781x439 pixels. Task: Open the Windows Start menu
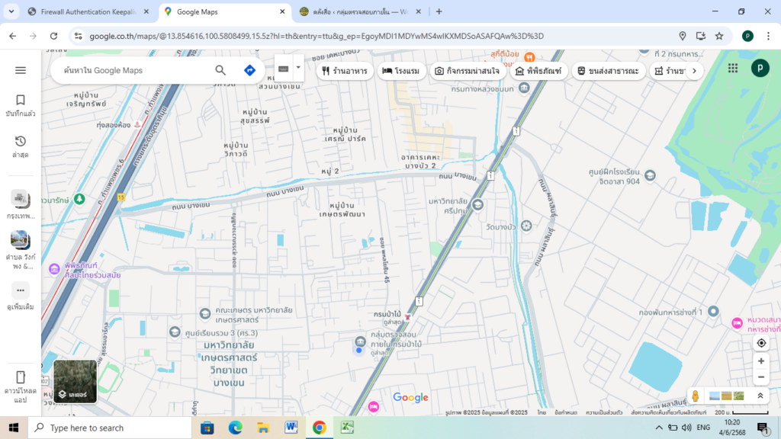[x=14, y=428]
